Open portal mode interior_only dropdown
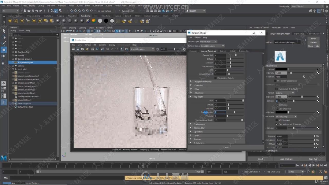Screen dimensions: 329x185 286,116
